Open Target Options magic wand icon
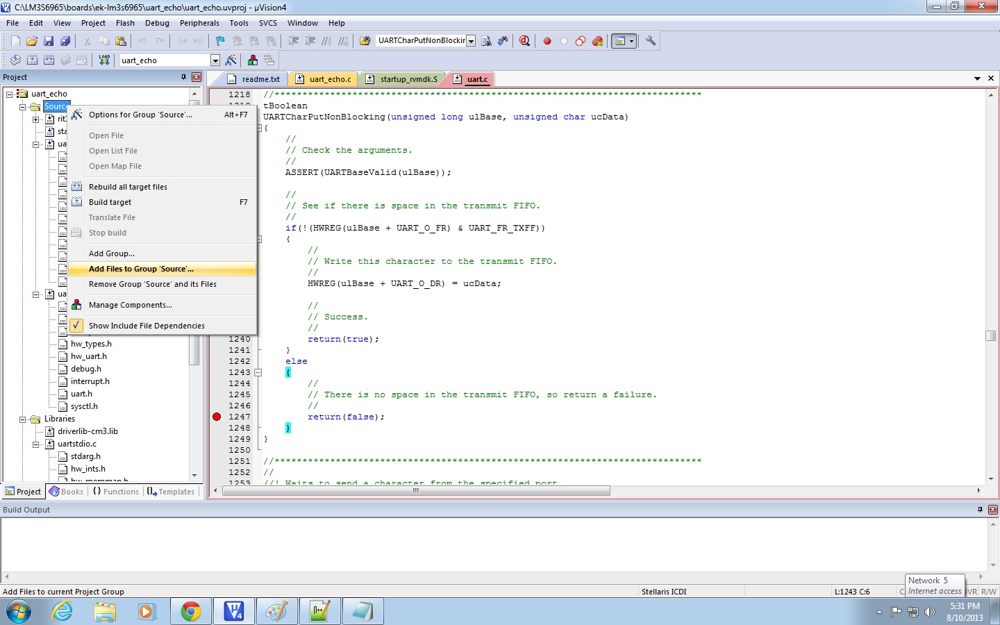 tap(231, 60)
